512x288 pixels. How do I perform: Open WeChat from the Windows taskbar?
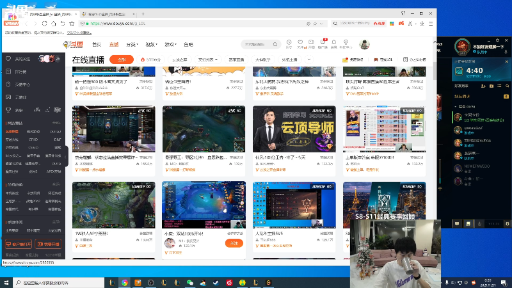point(190,283)
